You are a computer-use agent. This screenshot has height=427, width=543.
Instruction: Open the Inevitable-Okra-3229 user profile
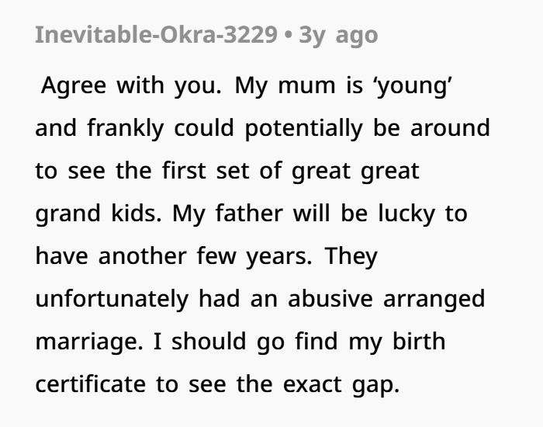click(x=157, y=36)
